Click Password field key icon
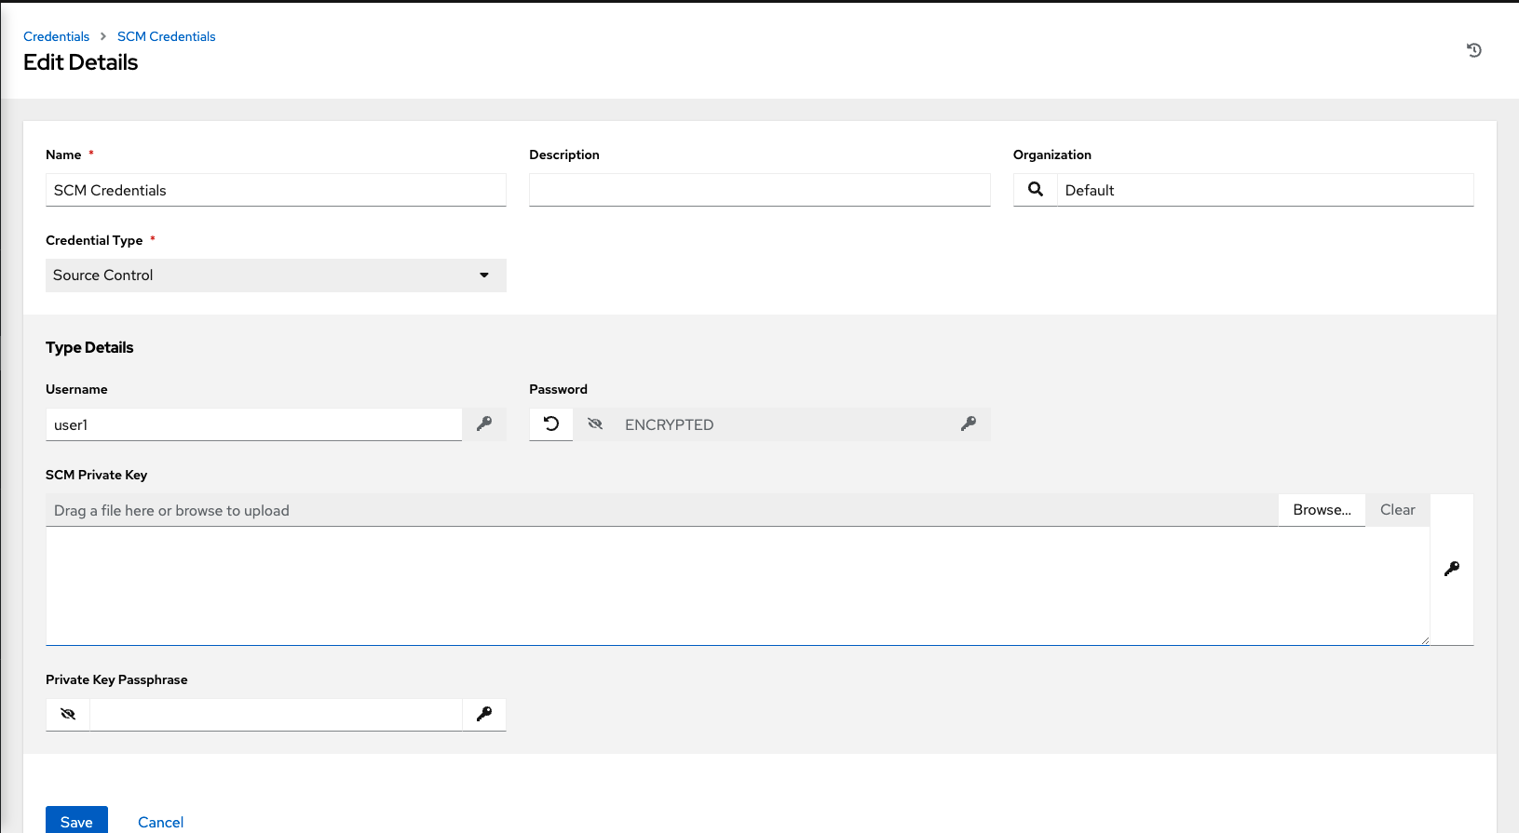 (969, 424)
